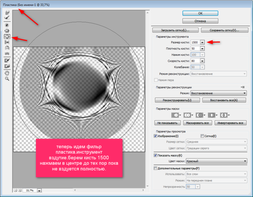
Task: Click Плотность кисти value field 50
Action: pyautogui.click(x=196, y=49)
